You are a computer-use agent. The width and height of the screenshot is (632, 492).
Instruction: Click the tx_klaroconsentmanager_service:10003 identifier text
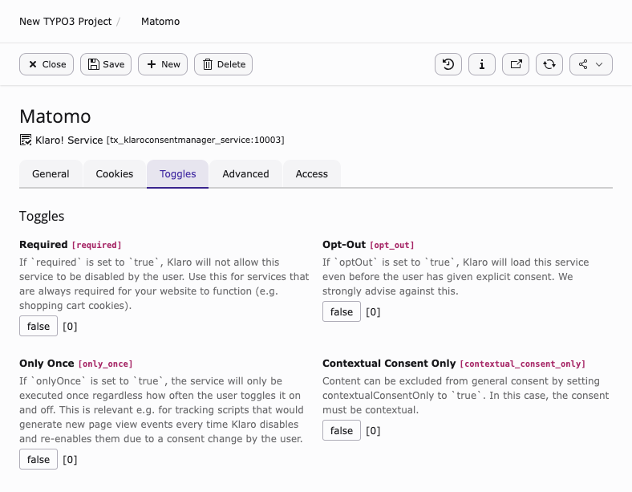(x=196, y=140)
